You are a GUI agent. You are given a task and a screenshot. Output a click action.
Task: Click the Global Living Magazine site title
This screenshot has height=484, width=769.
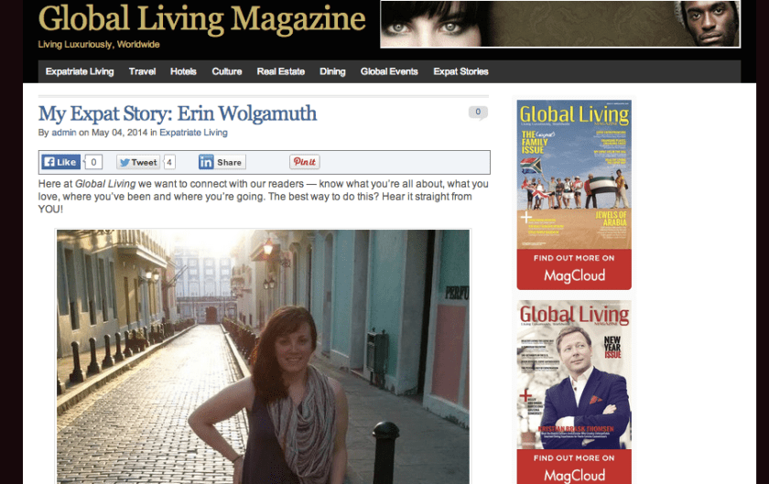(x=202, y=18)
